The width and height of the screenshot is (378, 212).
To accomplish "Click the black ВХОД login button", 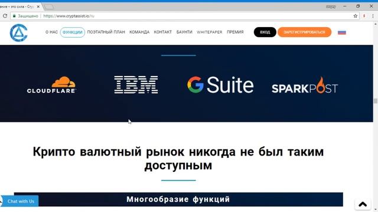I will 265,32.
